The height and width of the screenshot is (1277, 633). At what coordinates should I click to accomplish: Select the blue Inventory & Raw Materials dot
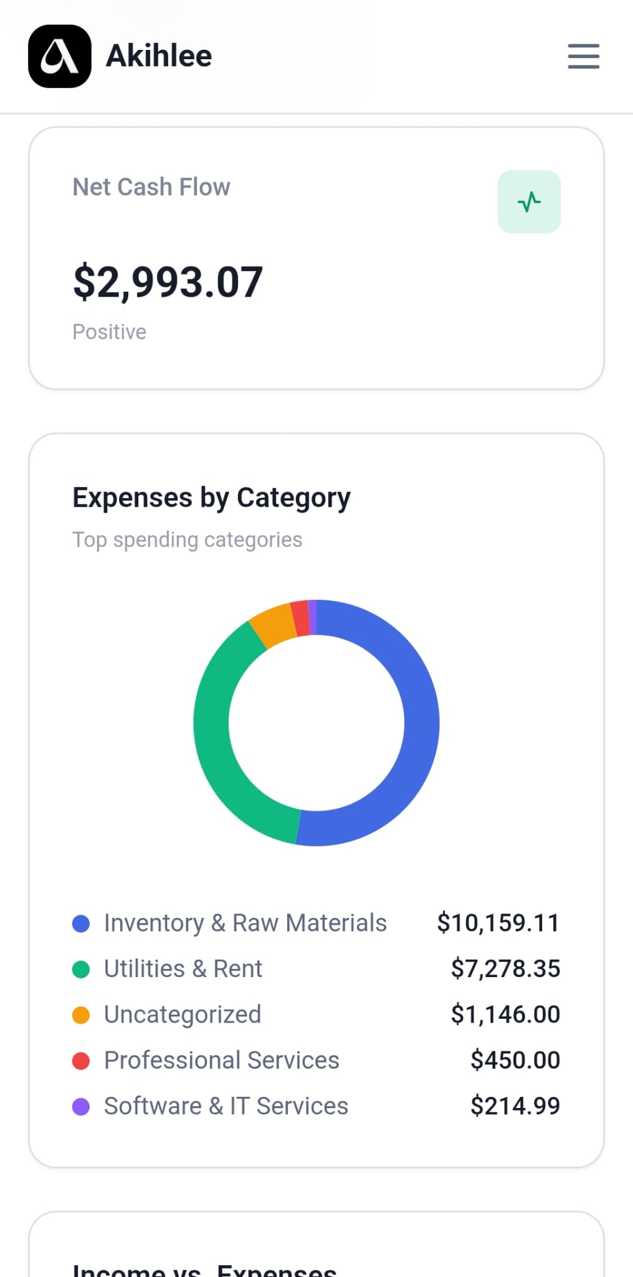(81, 923)
